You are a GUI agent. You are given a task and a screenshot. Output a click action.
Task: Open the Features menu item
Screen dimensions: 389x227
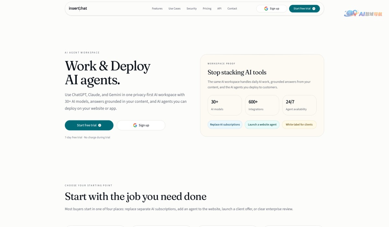tap(157, 8)
